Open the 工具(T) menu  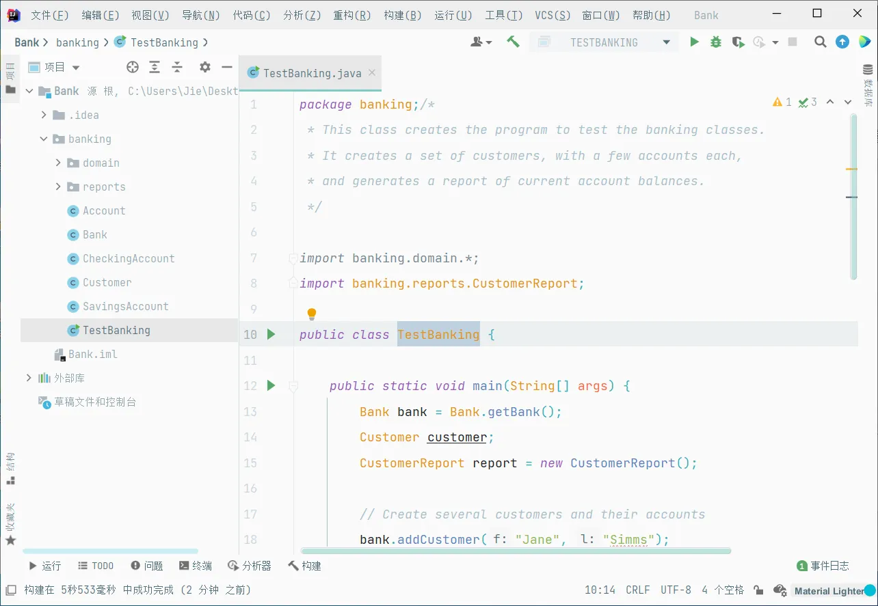click(504, 15)
